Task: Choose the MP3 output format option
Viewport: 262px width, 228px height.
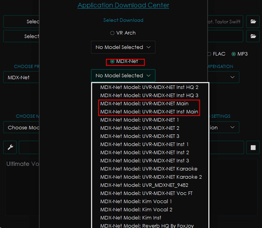Action: click(234, 54)
